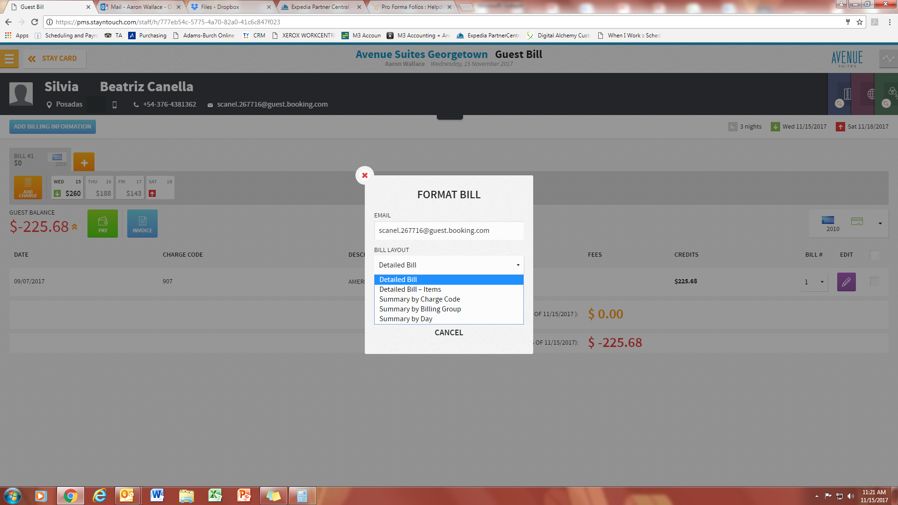
Task: Click the guest balance expand arrows
Action: click(75, 227)
